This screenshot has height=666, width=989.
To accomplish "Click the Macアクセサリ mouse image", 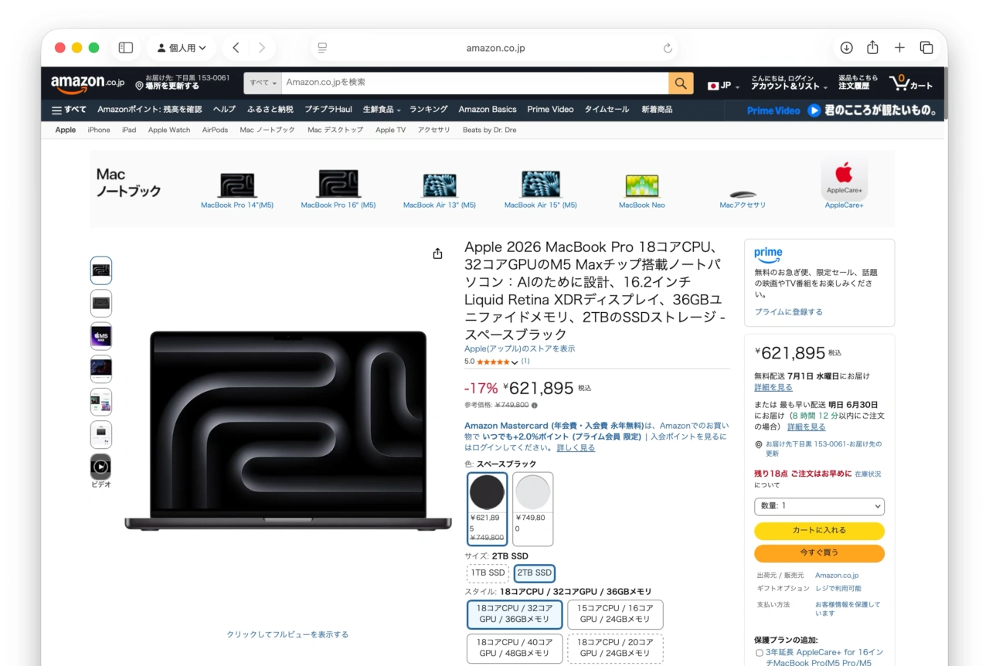I will tap(743, 193).
